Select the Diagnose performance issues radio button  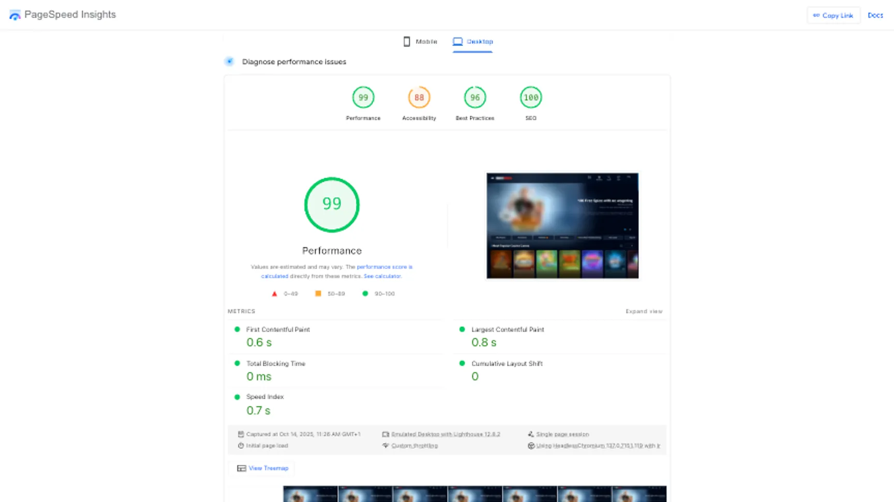click(229, 61)
